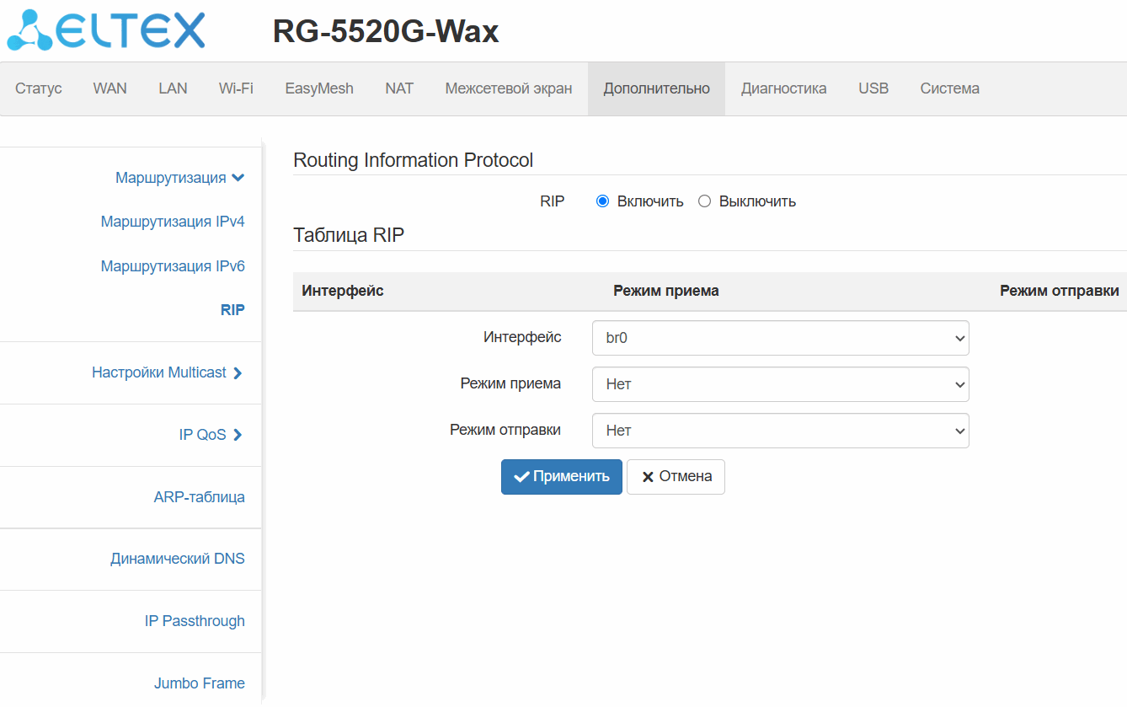Go to the Диагностика tab
Image resolution: width=1127 pixels, height=707 pixels.
783,88
